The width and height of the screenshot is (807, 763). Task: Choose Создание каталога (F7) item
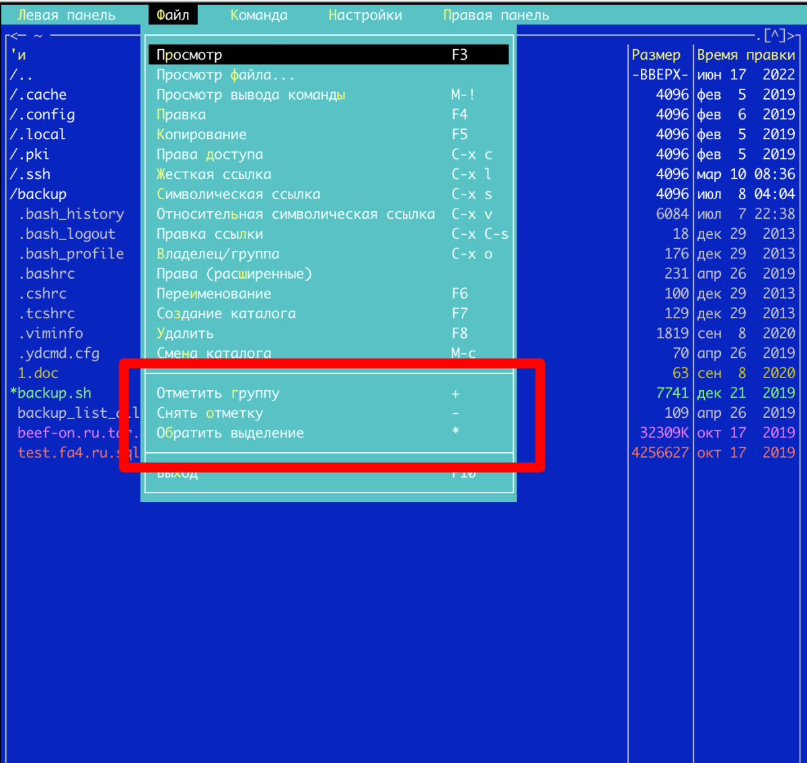click(328, 314)
